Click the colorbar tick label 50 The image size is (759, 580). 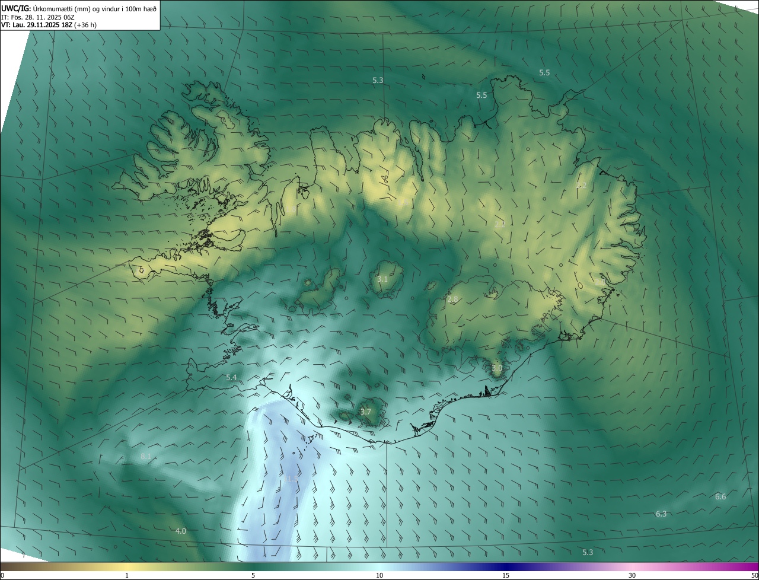point(754,575)
